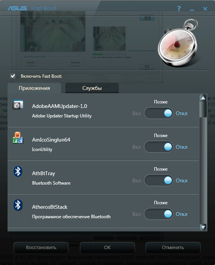Toggle the AdobeAAMUpdater-1.0 switch
The image size is (215, 265).
point(158,113)
